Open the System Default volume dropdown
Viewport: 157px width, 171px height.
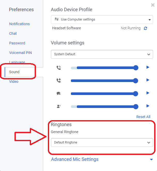[102, 54]
